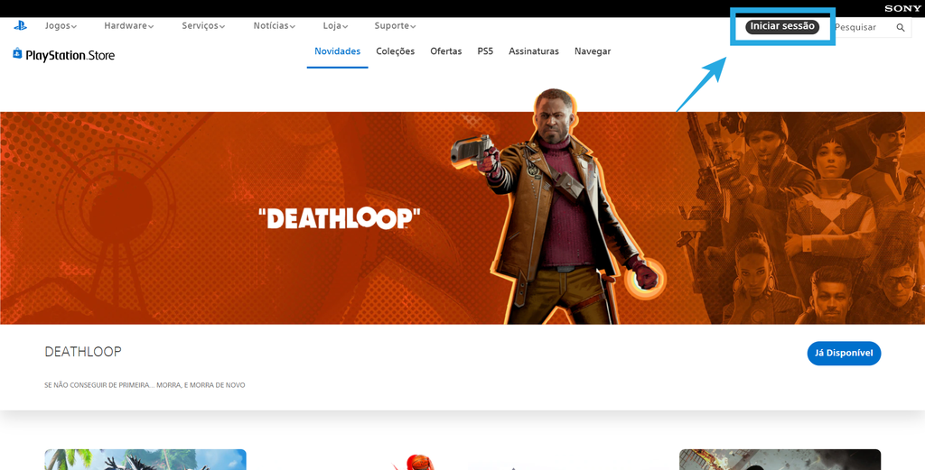Image resolution: width=925 pixels, height=470 pixels.
Task: Expand the Hardware dropdown menu
Action: point(128,26)
